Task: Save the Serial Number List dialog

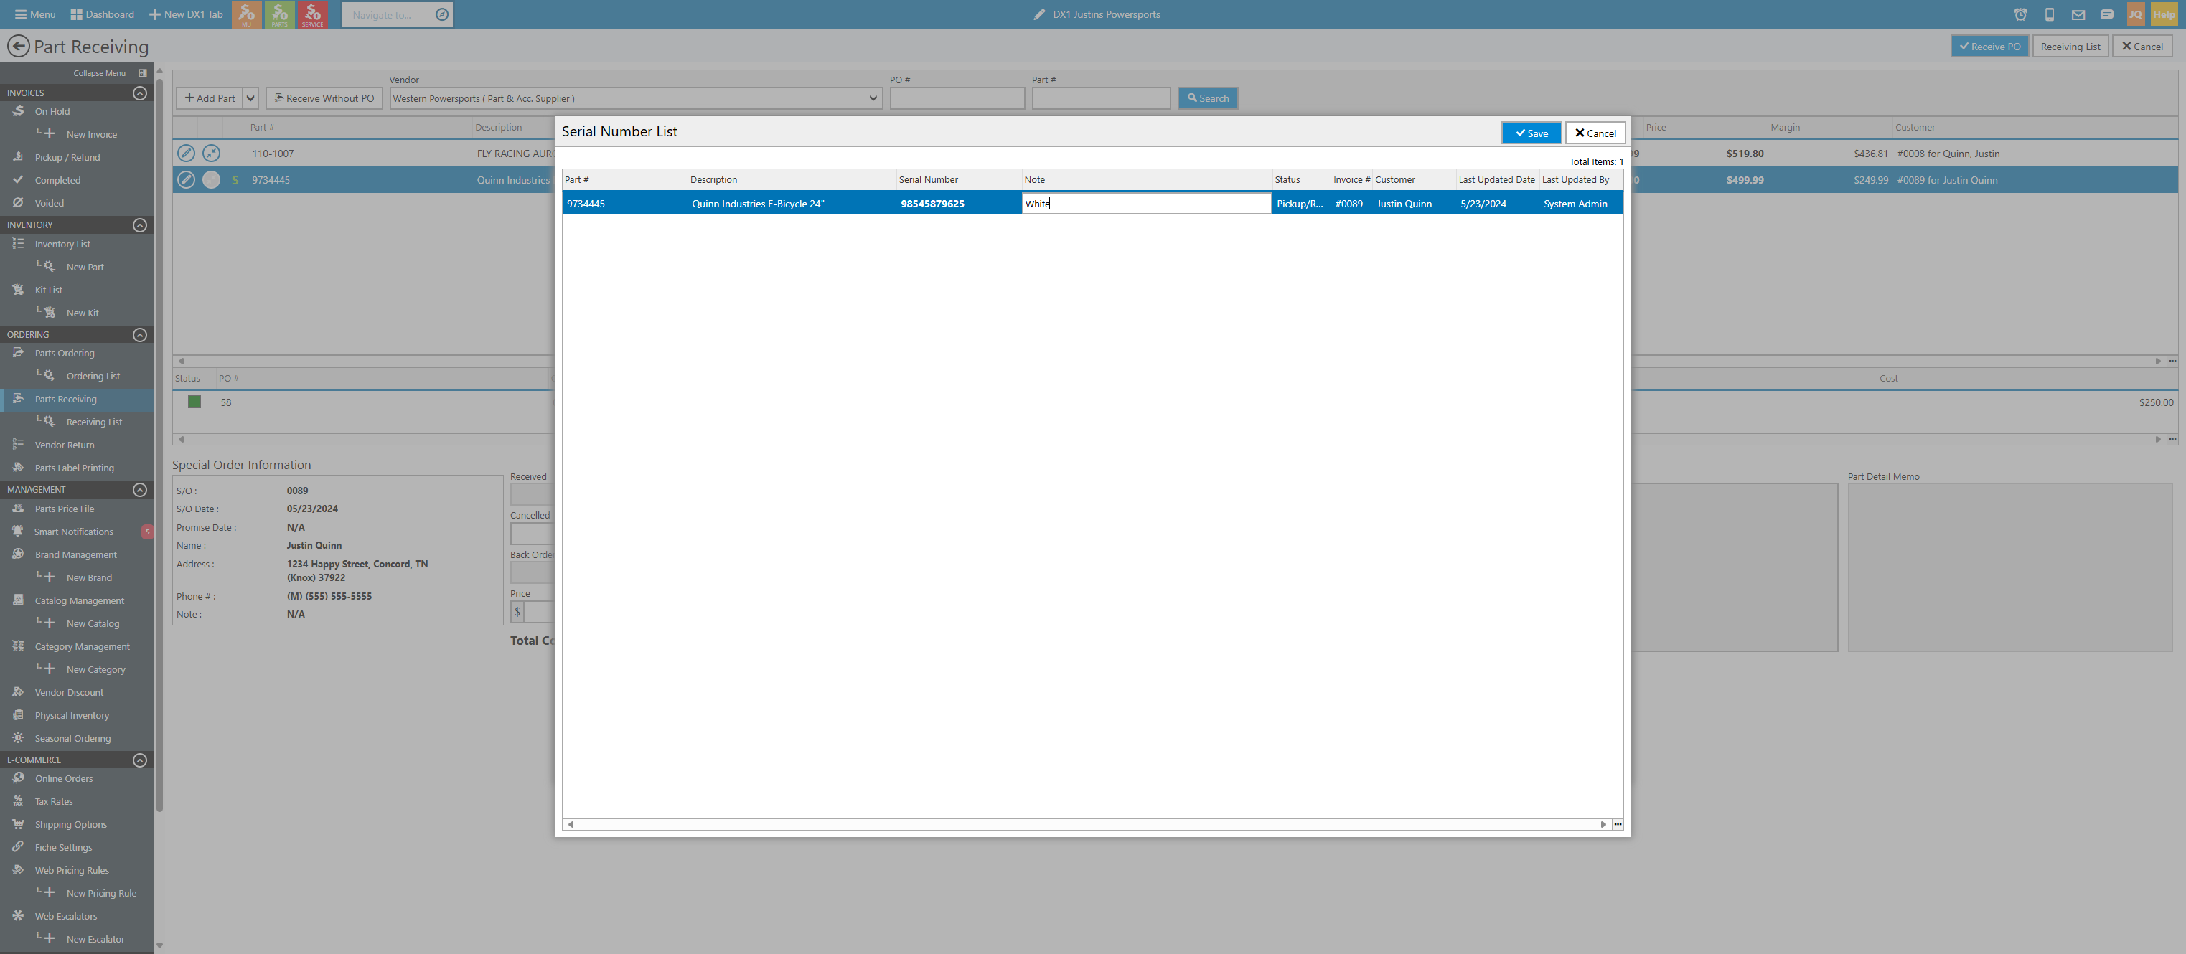Action: tap(1531, 133)
